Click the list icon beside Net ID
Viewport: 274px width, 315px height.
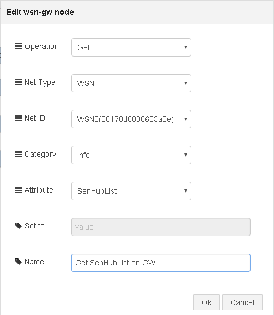click(19, 118)
